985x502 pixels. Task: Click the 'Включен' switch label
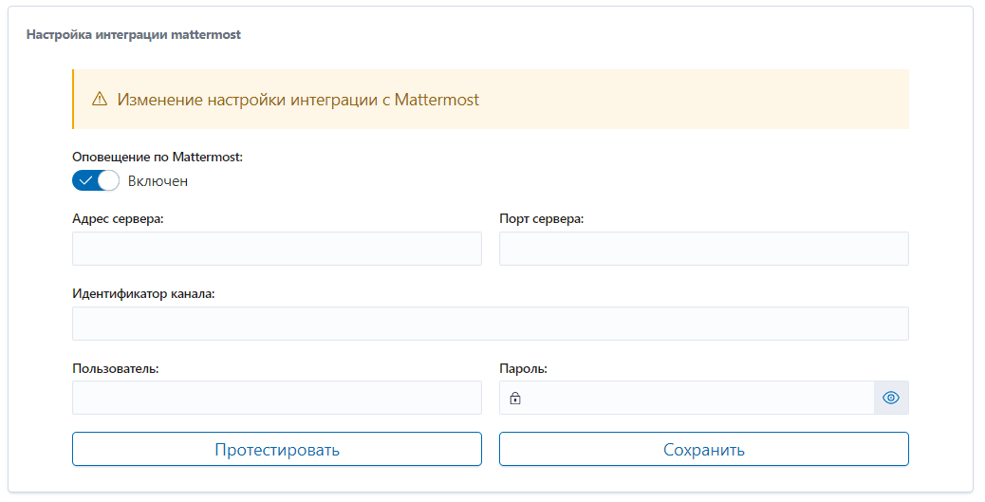(158, 181)
